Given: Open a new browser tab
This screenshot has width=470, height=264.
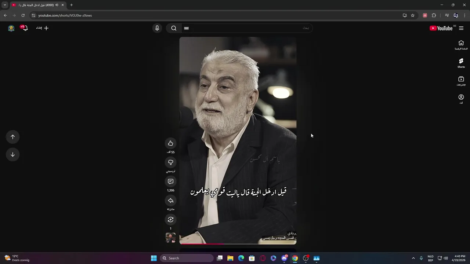Looking at the screenshot, I should coord(71,5).
